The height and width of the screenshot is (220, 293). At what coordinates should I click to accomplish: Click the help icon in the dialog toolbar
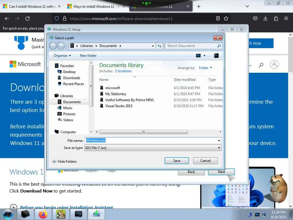click(216, 56)
